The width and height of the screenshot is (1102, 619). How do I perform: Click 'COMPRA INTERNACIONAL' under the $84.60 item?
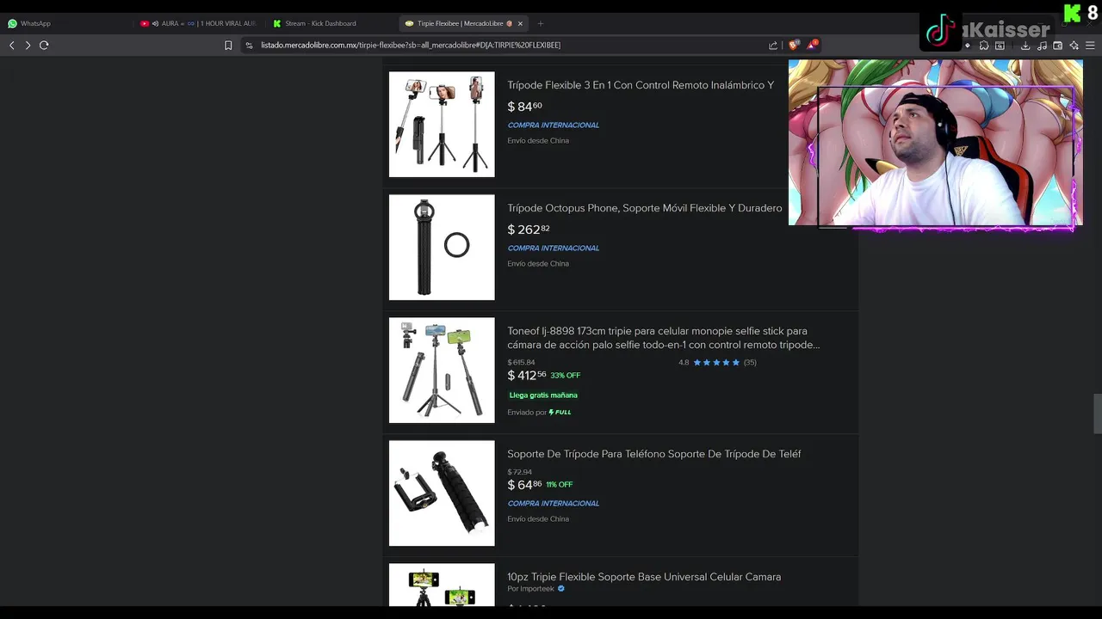[553, 126]
